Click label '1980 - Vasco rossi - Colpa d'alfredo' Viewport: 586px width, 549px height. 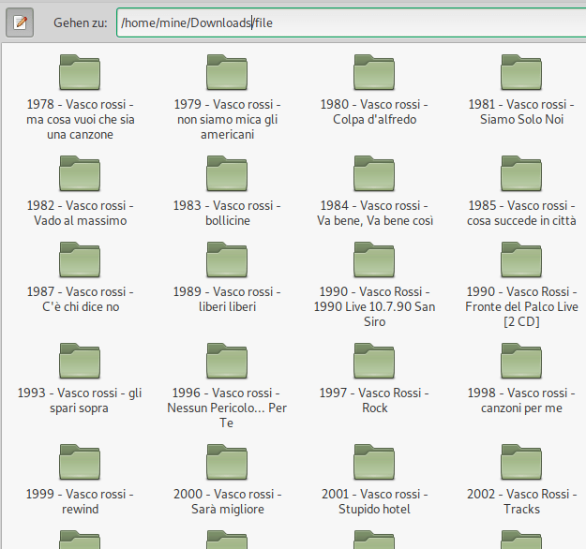click(x=374, y=111)
